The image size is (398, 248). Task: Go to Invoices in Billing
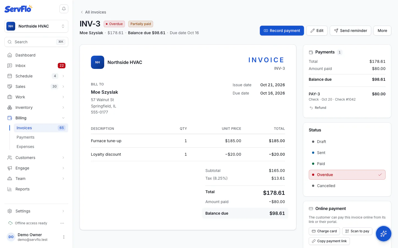41,128
